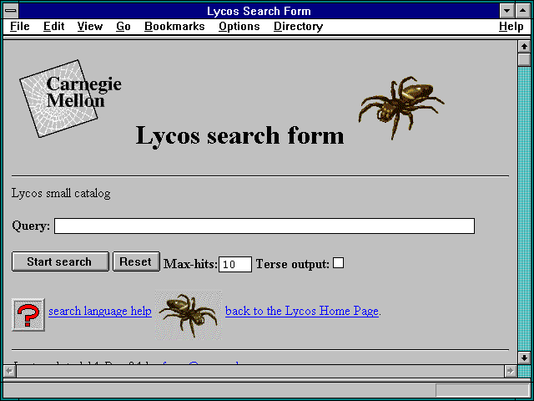Follow the back to the Lycos Home Page link
Screen dimensions: 534x401
click(x=302, y=311)
